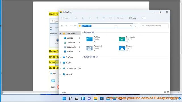Refresh the Quick access view
The image size is (182, 102).
[135, 26]
